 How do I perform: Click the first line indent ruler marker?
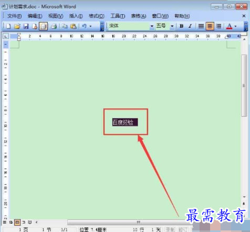click(x=19, y=35)
